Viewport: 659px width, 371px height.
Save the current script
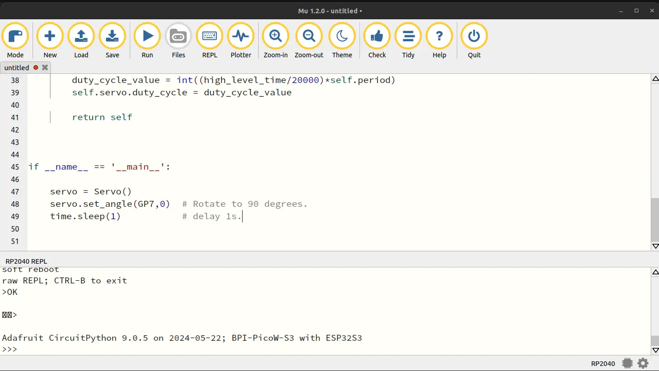click(112, 41)
